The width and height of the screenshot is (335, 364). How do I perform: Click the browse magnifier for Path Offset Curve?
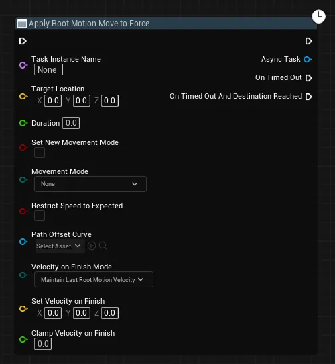click(x=103, y=246)
